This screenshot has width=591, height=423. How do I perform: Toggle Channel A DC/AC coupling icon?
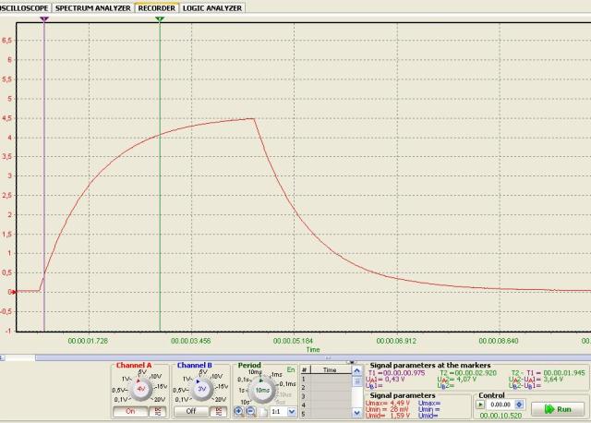156,411
